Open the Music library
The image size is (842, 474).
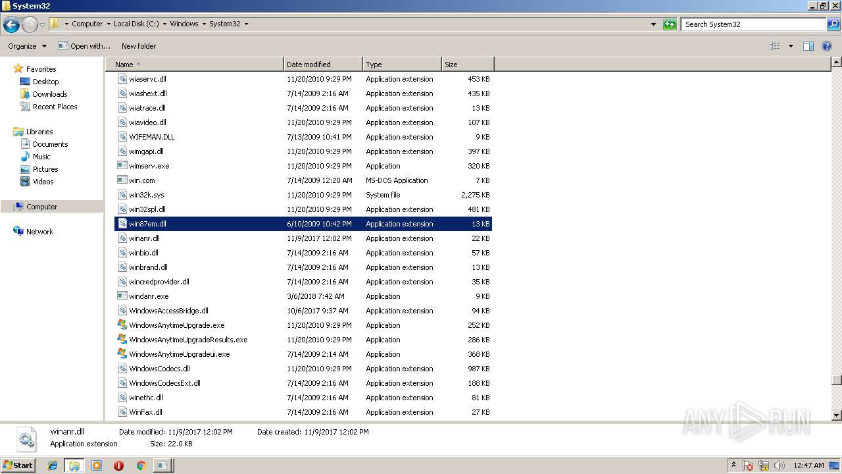point(41,157)
